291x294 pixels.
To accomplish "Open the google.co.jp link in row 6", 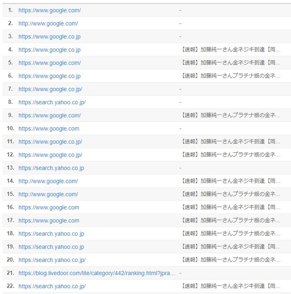I will pos(49,76).
